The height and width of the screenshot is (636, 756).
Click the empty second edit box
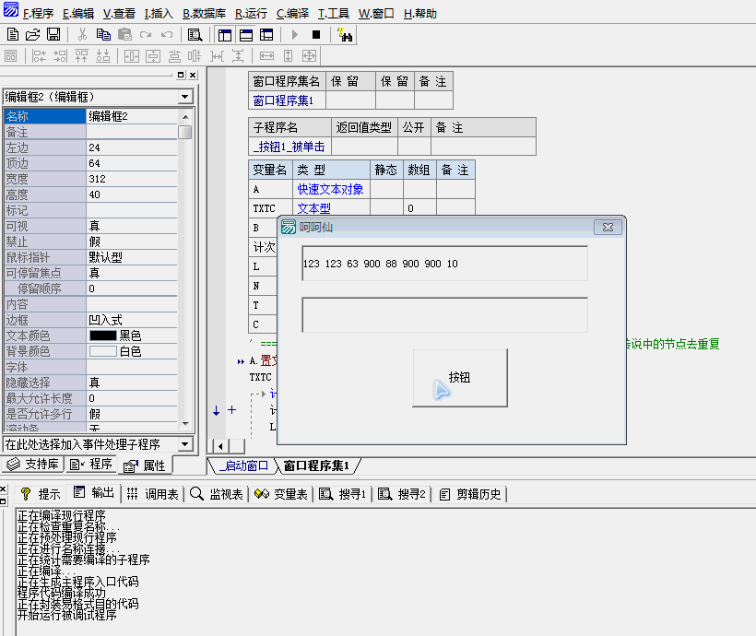pyautogui.click(x=444, y=315)
